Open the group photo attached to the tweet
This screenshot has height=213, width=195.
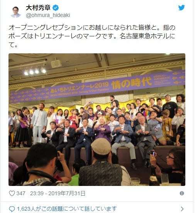click(x=97, y=119)
